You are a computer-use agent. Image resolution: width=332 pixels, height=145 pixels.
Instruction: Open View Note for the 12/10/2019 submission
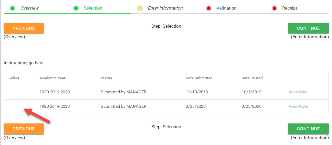click(298, 92)
